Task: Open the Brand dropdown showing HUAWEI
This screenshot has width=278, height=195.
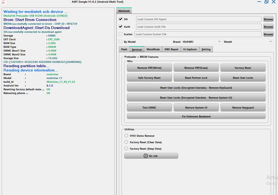Action: point(202,42)
